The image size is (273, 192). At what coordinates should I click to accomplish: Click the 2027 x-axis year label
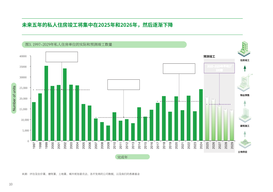coord(220,145)
